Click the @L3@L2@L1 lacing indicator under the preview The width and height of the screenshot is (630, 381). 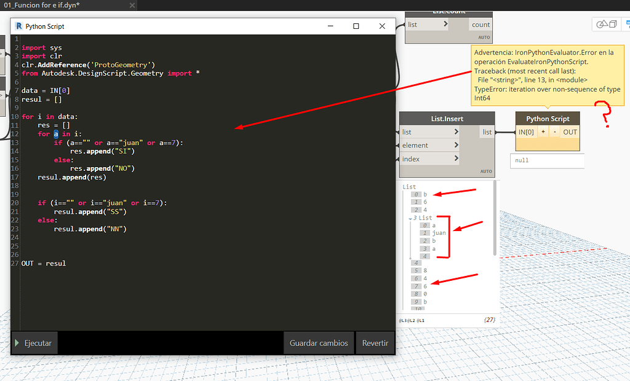tap(411, 320)
